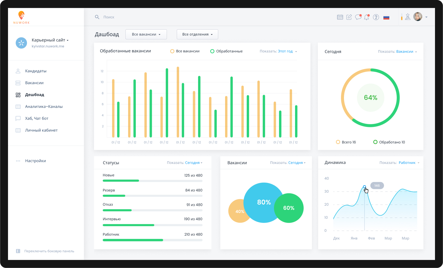Open the calendar icon in the top bar
The height and width of the screenshot is (268, 443).
340,17
